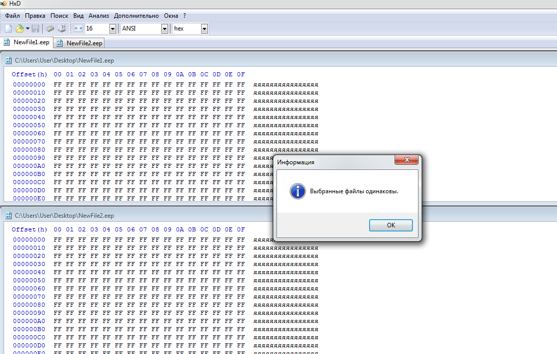The width and height of the screenshot is (557, 354).
Task: Confirm the information dialog with OK
Action: click(391, 225)
